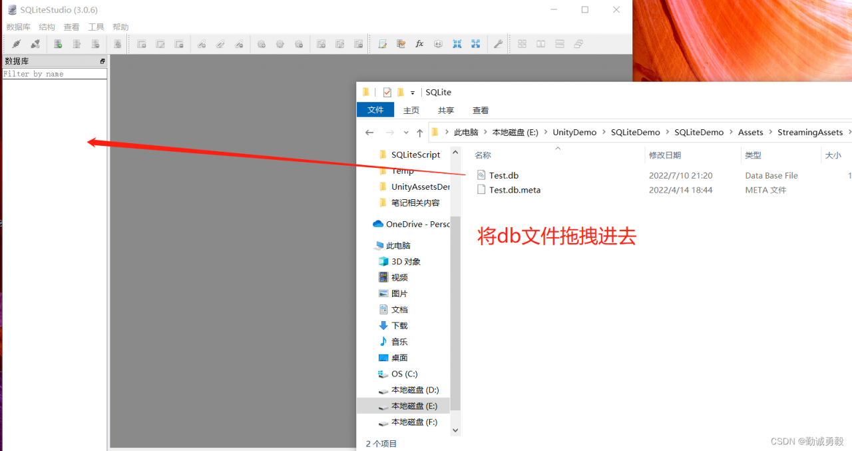The width and height of the screenshot is (852, 451).
Task: Open the 数据库 menu in SQLiteStudio
Action: pos(19,27)
